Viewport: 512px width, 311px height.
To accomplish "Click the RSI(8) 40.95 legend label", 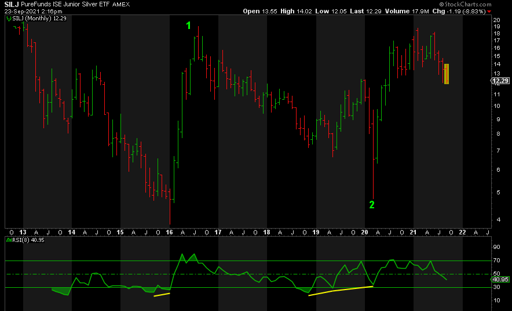I will point(28,240).
